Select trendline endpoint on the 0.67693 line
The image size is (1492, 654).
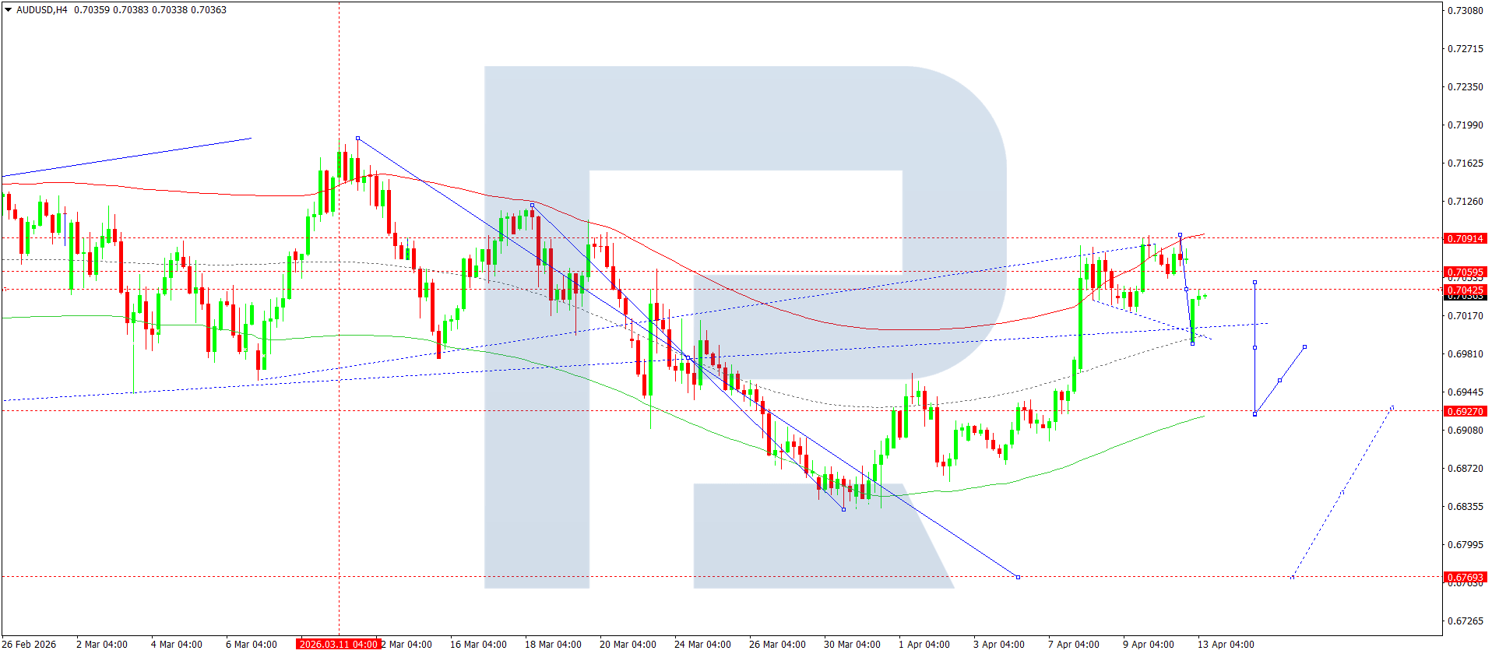coord(1019,577)
